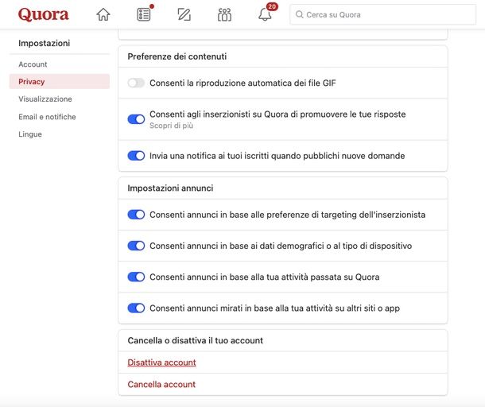Disable ads based on past Quora activity
Image resolution: width=485 pixels, height=407 pixels.
136,277
